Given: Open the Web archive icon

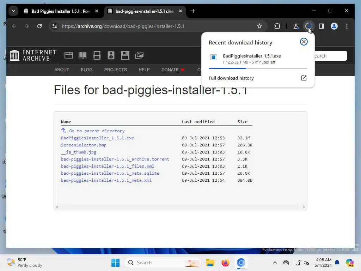Looking at the screenshot, I should click(x=69, y=55).
